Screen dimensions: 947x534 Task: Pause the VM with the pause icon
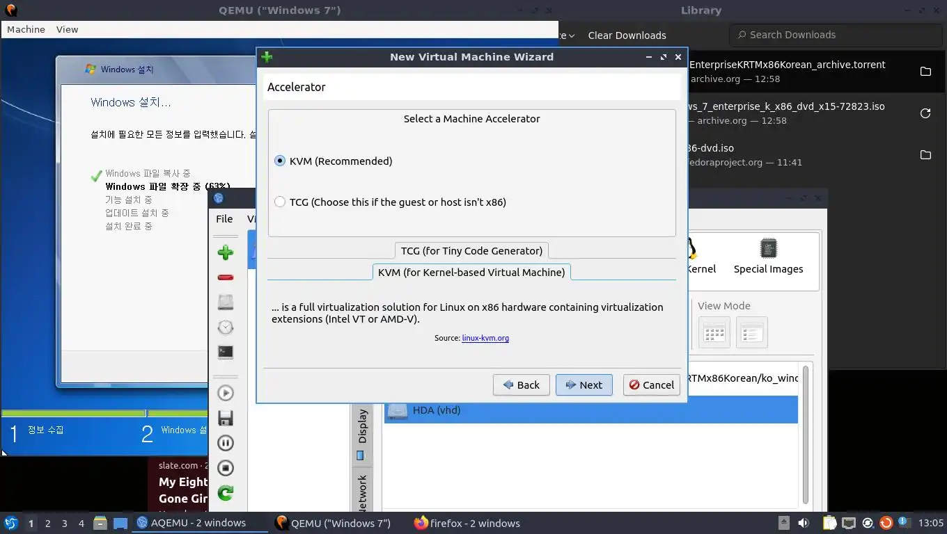coord(225,443)
